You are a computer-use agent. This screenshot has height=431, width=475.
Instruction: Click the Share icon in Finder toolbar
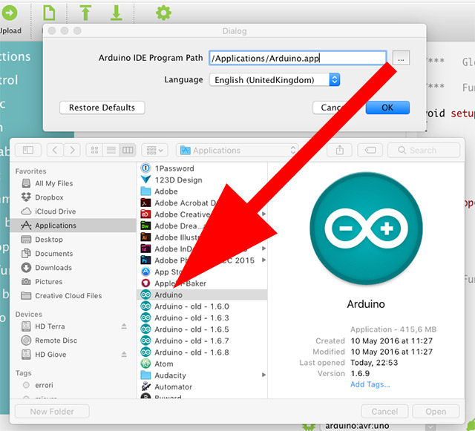pos(340,150)
